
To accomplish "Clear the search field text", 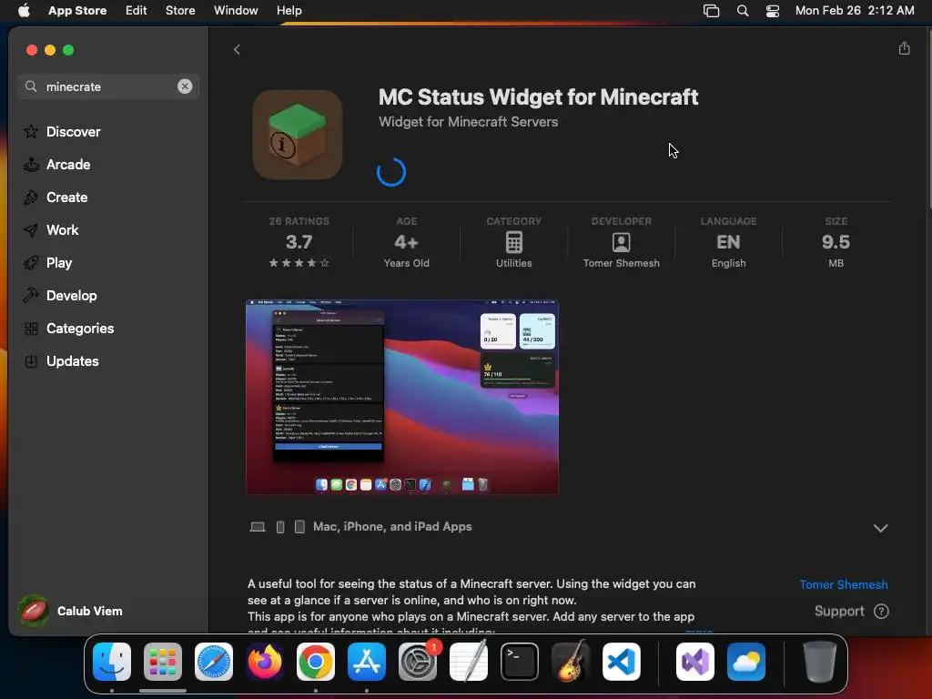I will coord(185,86).
